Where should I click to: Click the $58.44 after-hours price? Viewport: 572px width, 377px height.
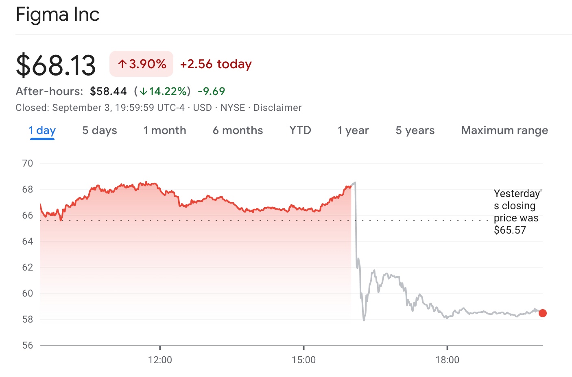tap(108, 91)
